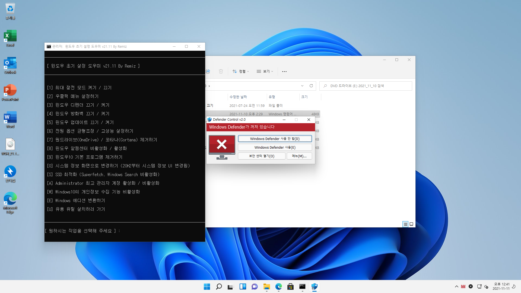Open the 메뉴(M)... button in Defender Control
This screenshot has height=293, width=521.
pos(299,156)
